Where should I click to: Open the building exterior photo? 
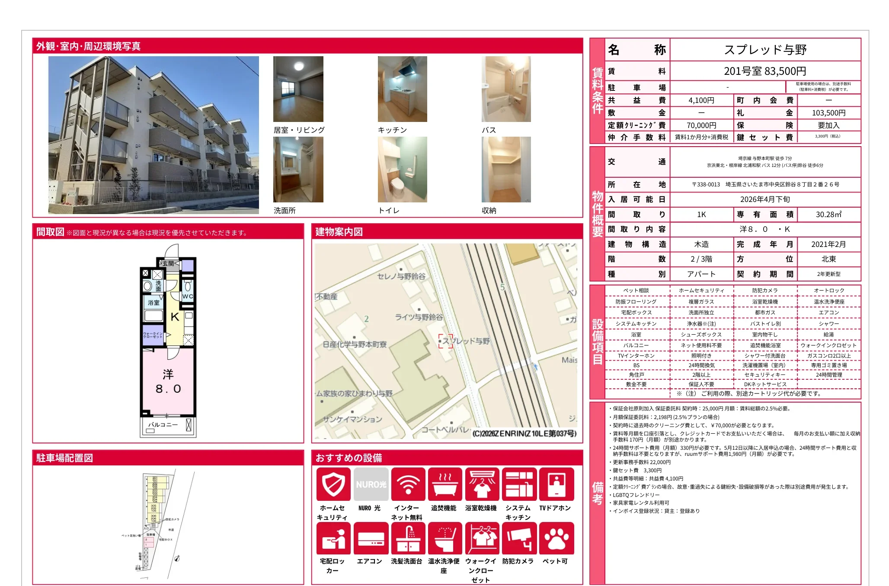coord(153,135)
